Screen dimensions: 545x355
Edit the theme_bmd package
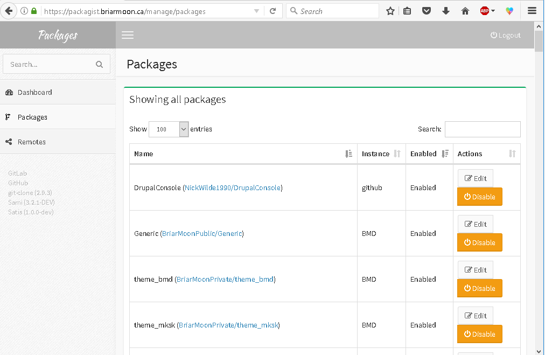point(476,270)
